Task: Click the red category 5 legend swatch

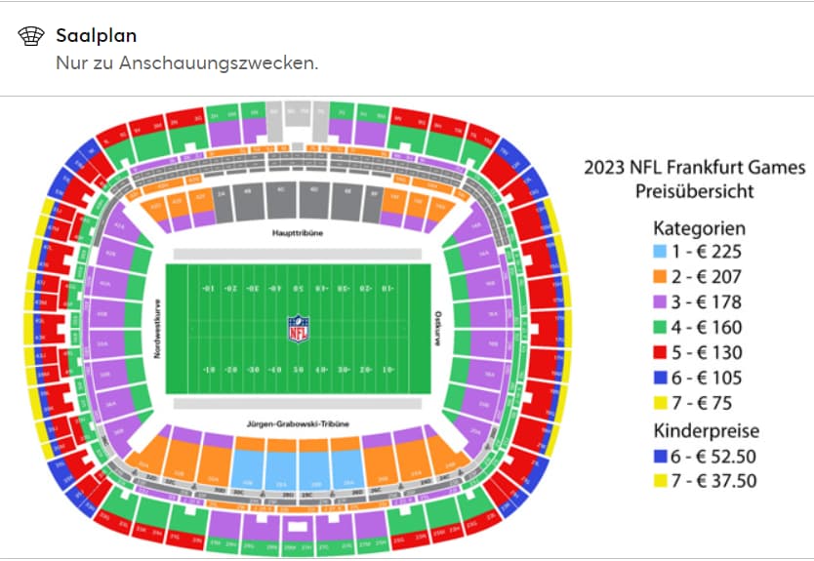Action: pos(659,352)
